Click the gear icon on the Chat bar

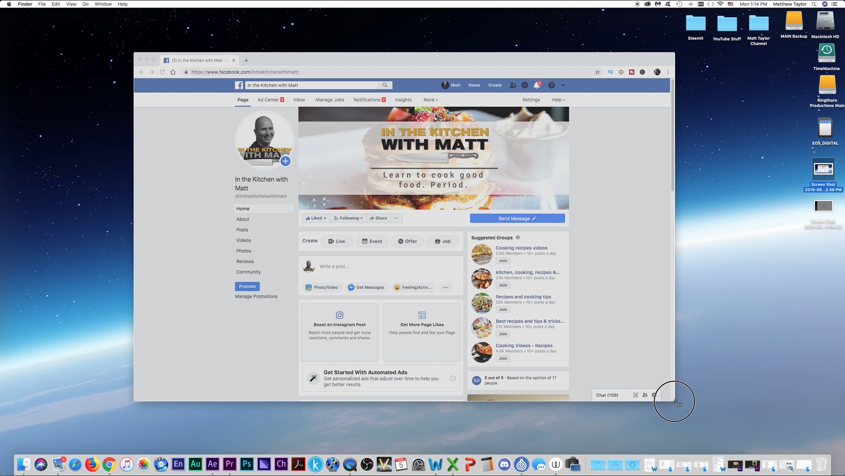(654, 395)
